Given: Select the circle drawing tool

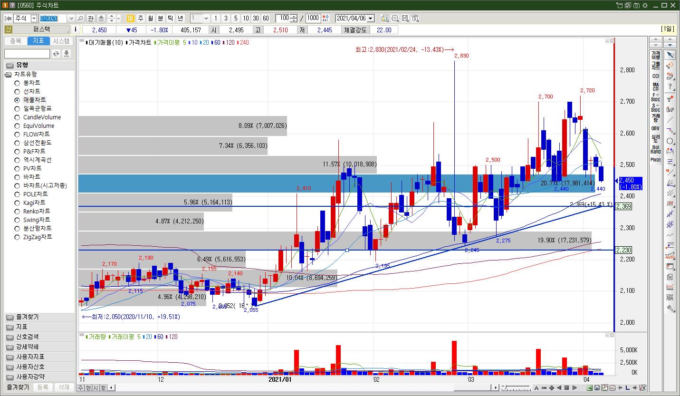Looking at the screenshot, I should [670, 141].
